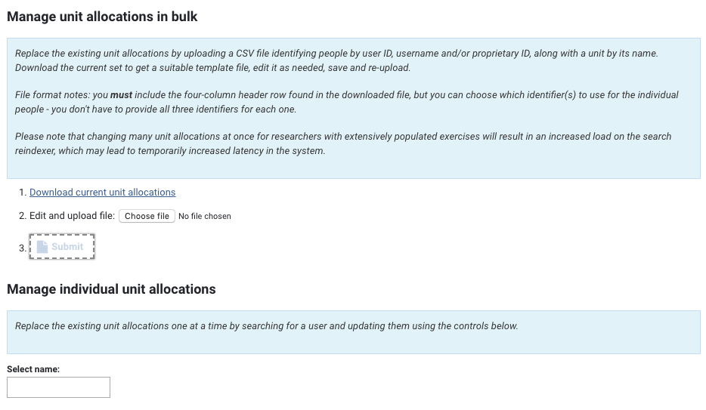Click the document icon on Submit
The height and width of the screenshot is (410, 706).
click(x=42, y=247)
